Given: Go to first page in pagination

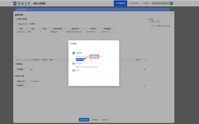Looking at the screenshot, I should [x=18, y=60].
